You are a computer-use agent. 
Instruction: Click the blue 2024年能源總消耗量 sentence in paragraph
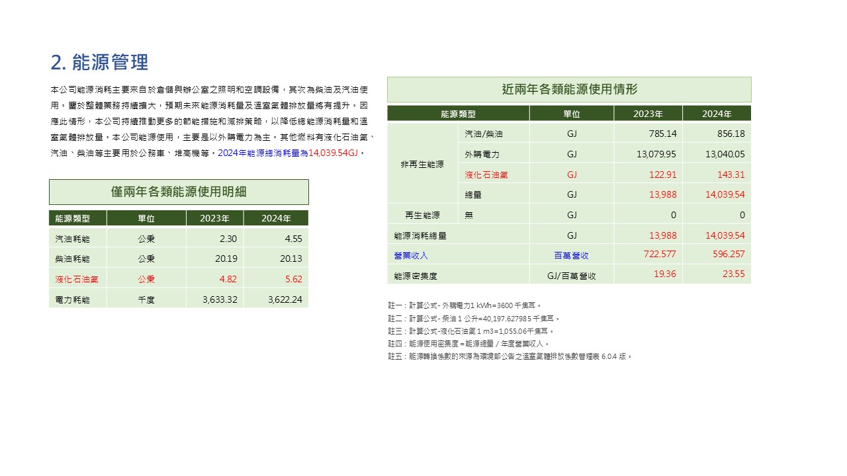[290, 153]
